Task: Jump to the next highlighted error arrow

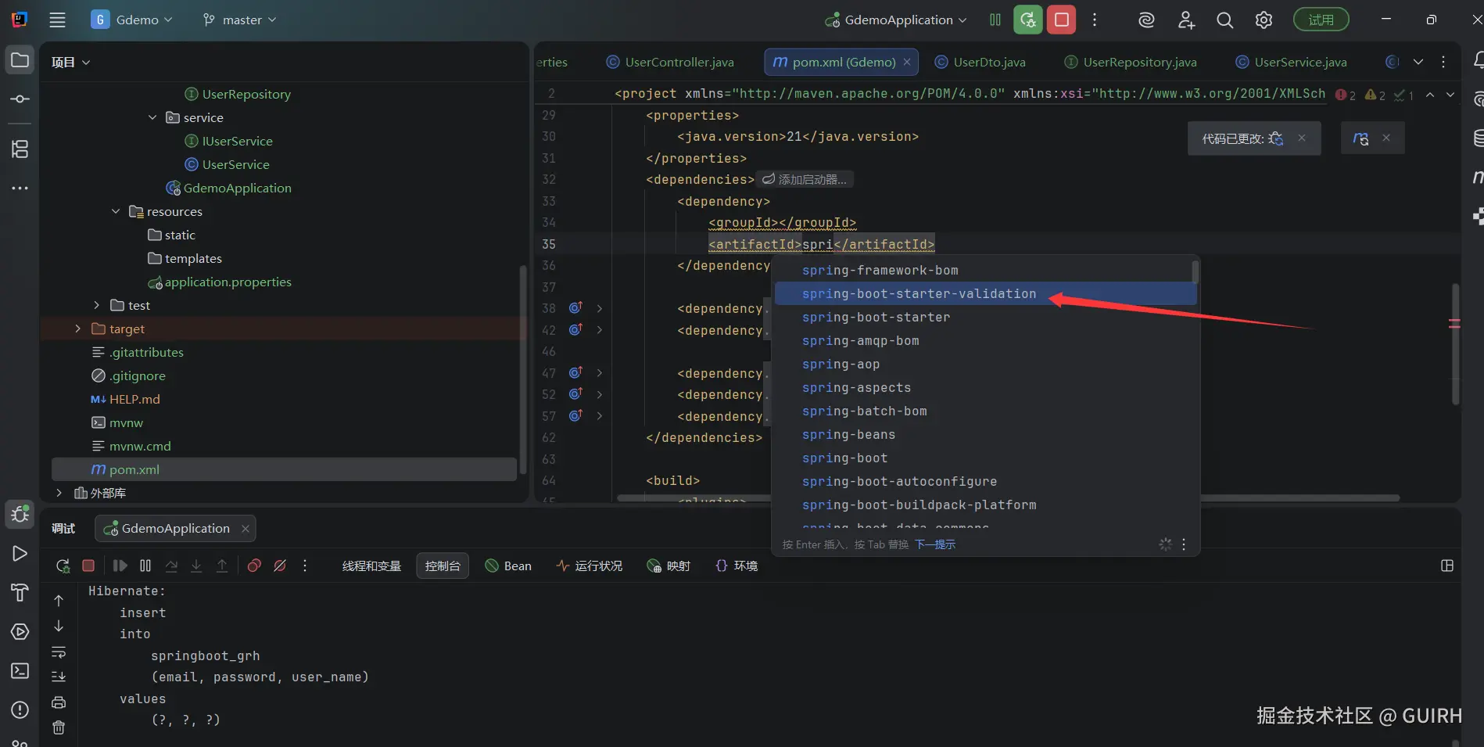Action: (1450, 95)
